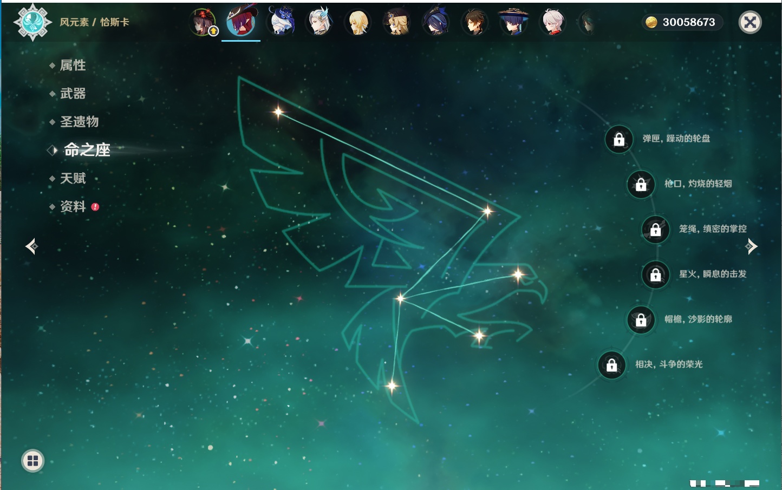Open the 武器 weapon menu
Image resolution: width=782 pixels, height=490 pixels.
coord(73,94)
